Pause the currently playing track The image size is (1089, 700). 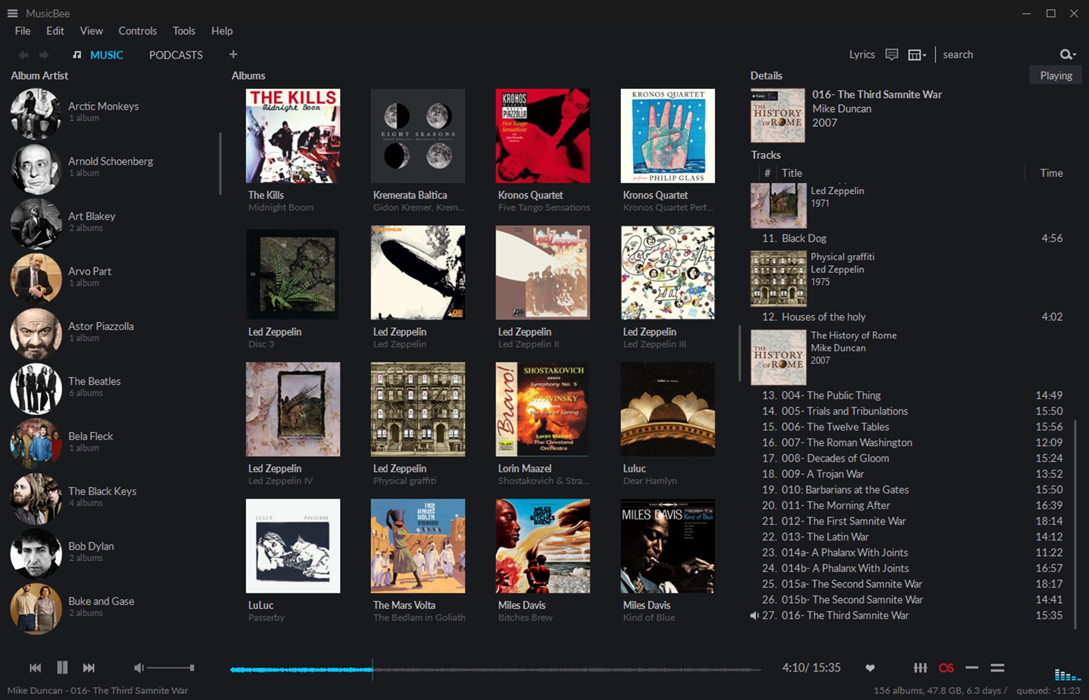click(x=62, y=667)
